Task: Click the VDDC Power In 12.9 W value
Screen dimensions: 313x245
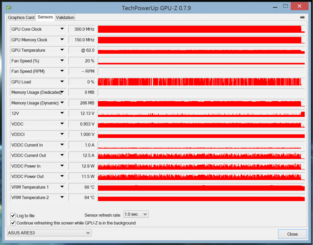Action: (x=82, y=166)
